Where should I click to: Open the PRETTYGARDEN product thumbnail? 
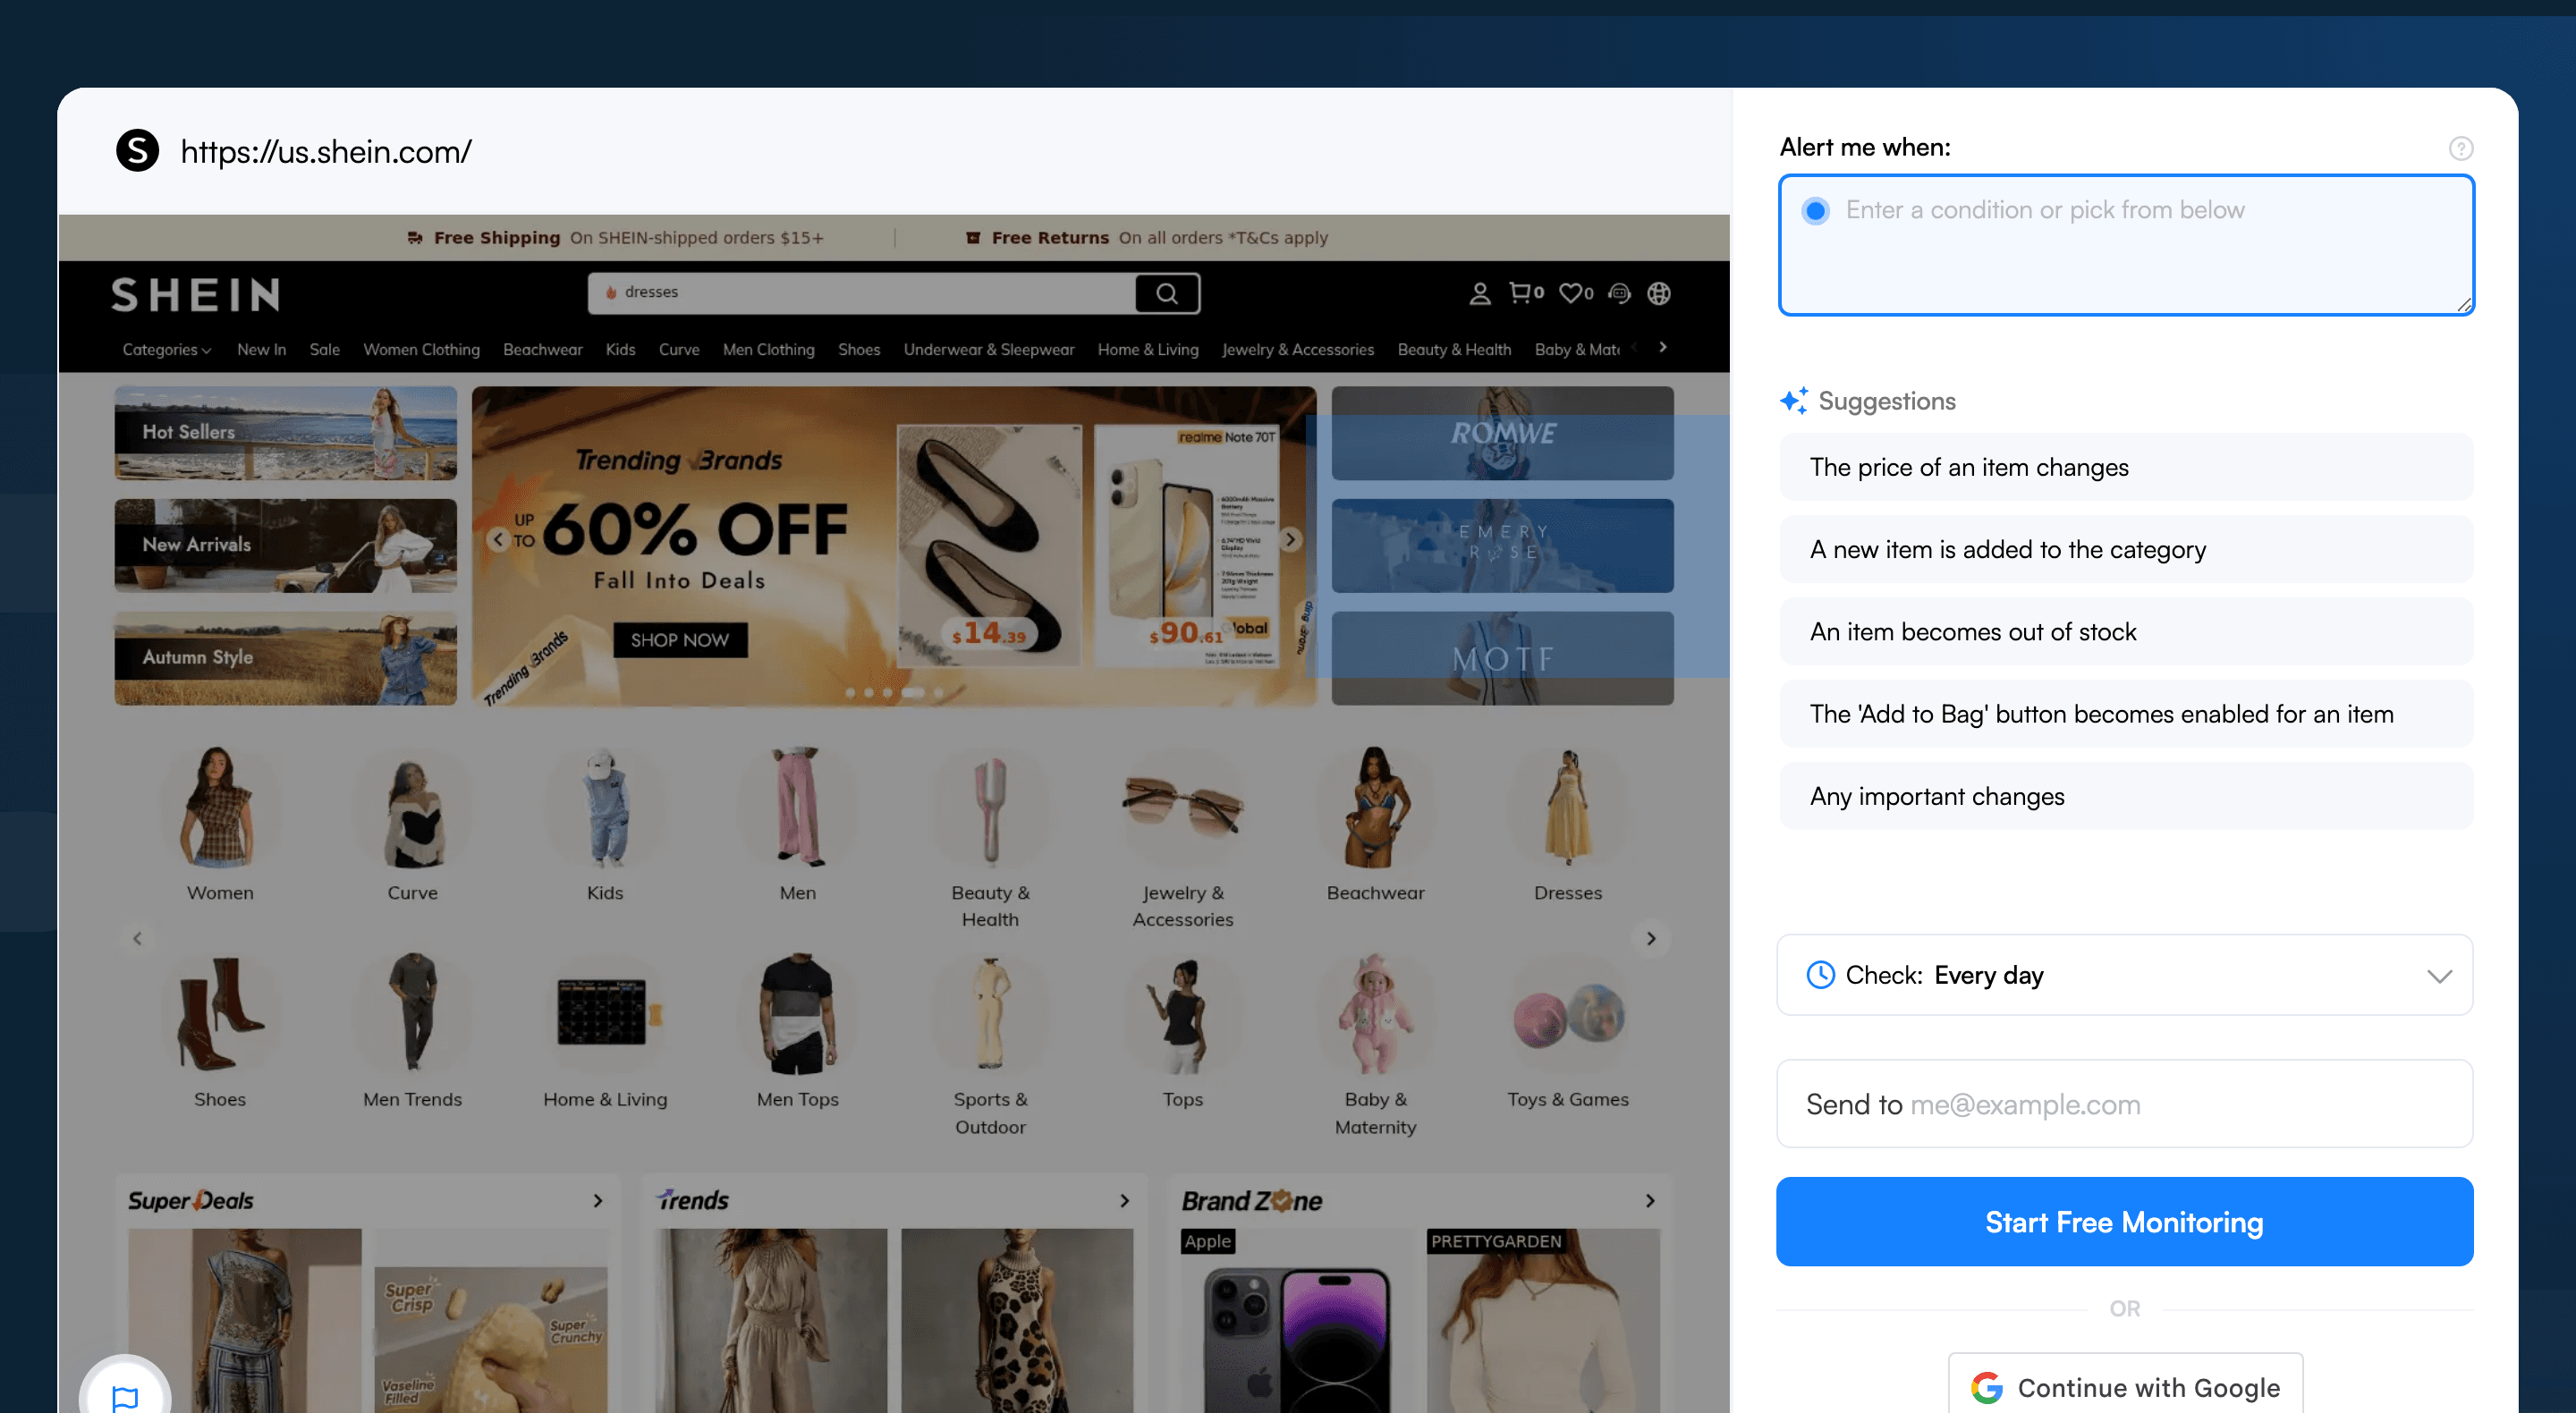pyautogui.click(x=1543, y=1321)
